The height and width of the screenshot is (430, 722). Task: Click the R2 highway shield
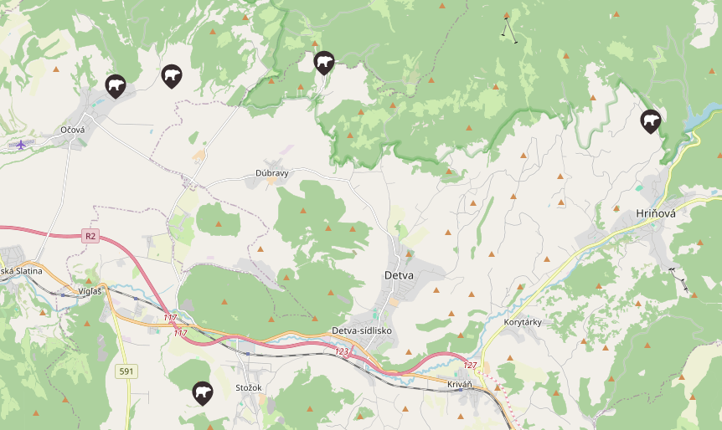pyautogui.click(x=90, y=237)
